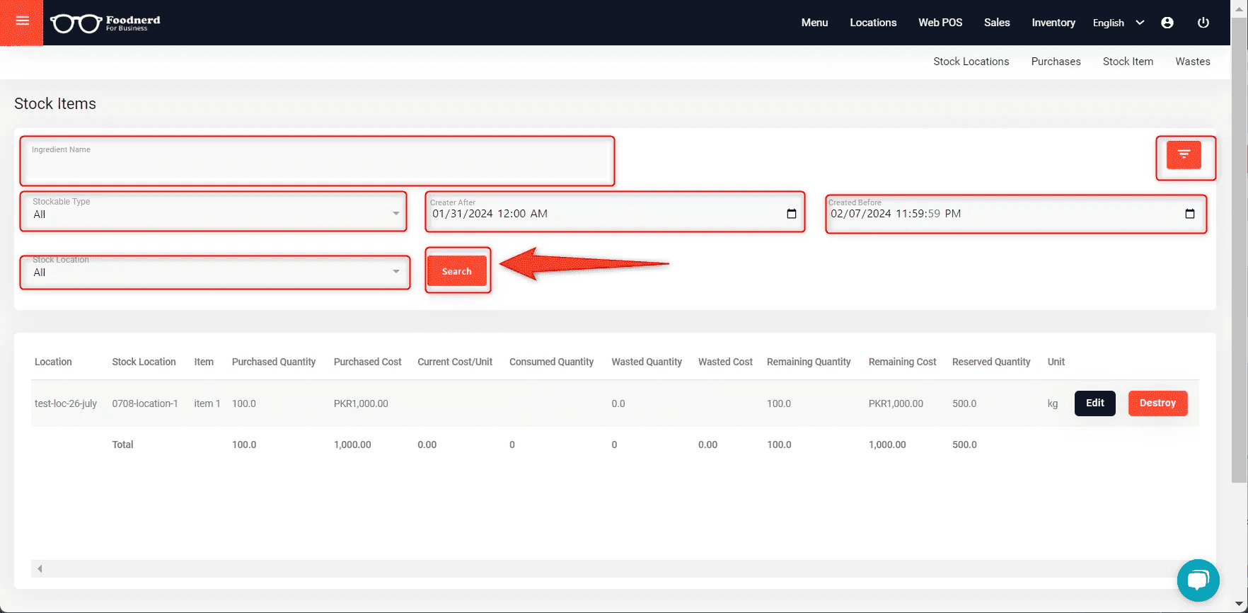Click the PKR1,000.00 purchased cost cell
The image size is (1248, 613).
(x=361, y=403)
